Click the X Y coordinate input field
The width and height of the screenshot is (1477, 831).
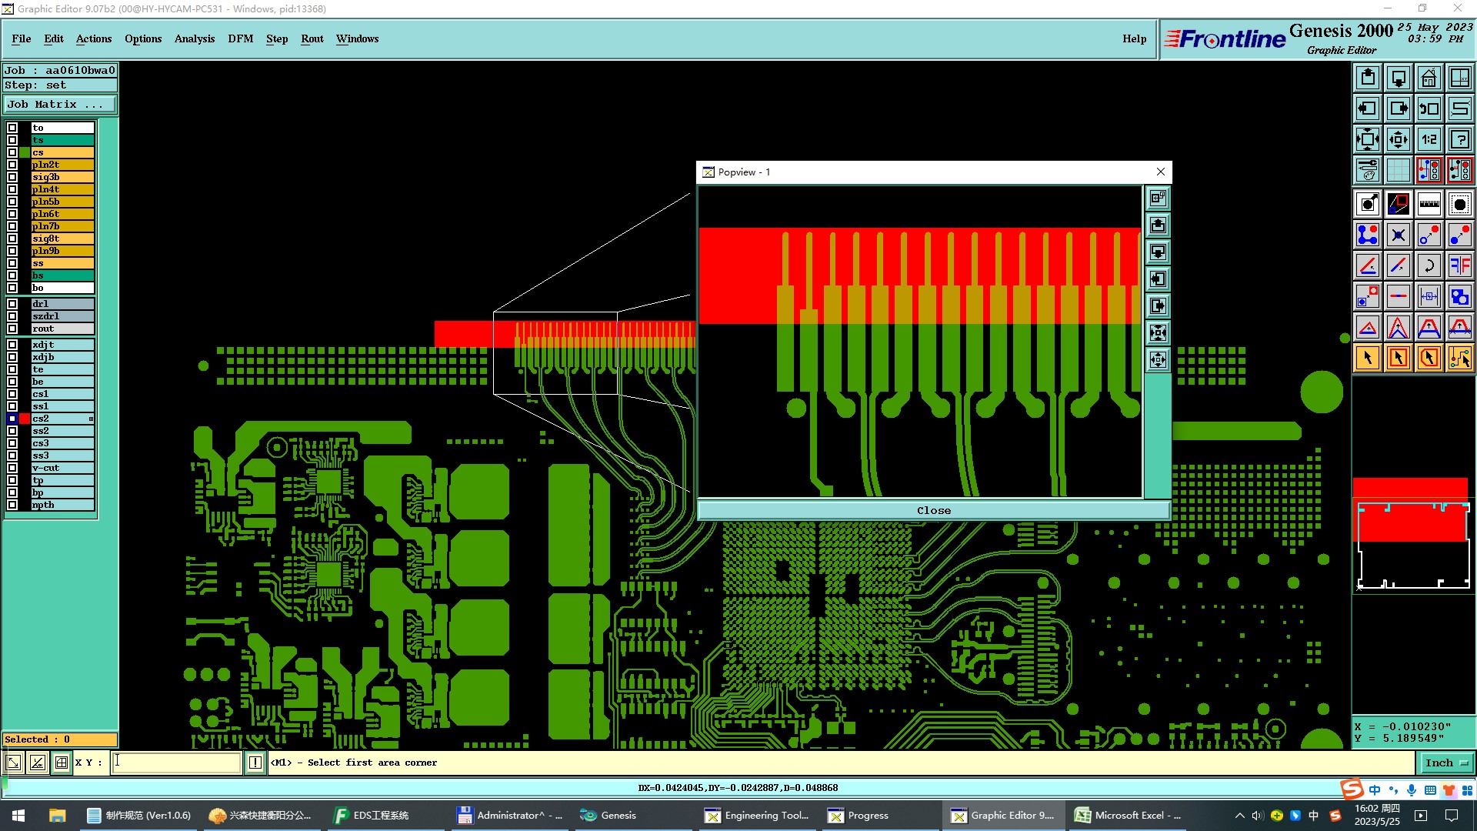(177, 763)
